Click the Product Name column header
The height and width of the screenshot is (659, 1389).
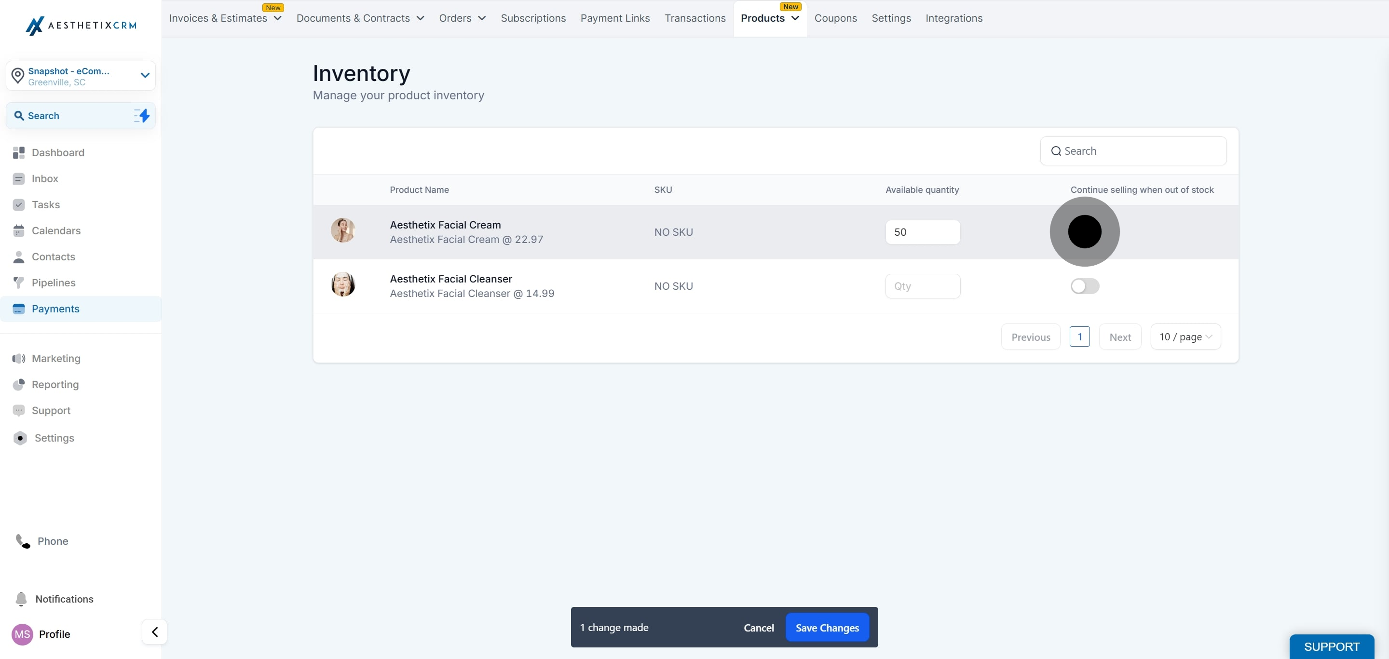click(x=419, y=189)
